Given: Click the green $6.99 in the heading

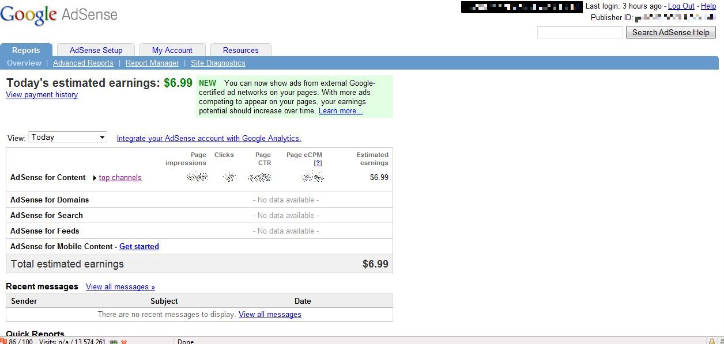Looking at the screenshot, I should tap(178, 83).
